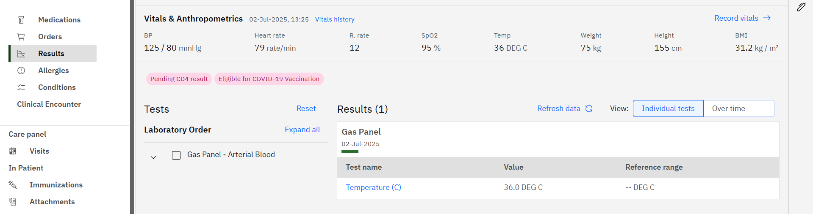
Task: Open the Medications icon in sidebar
Action: pos(21,20)
